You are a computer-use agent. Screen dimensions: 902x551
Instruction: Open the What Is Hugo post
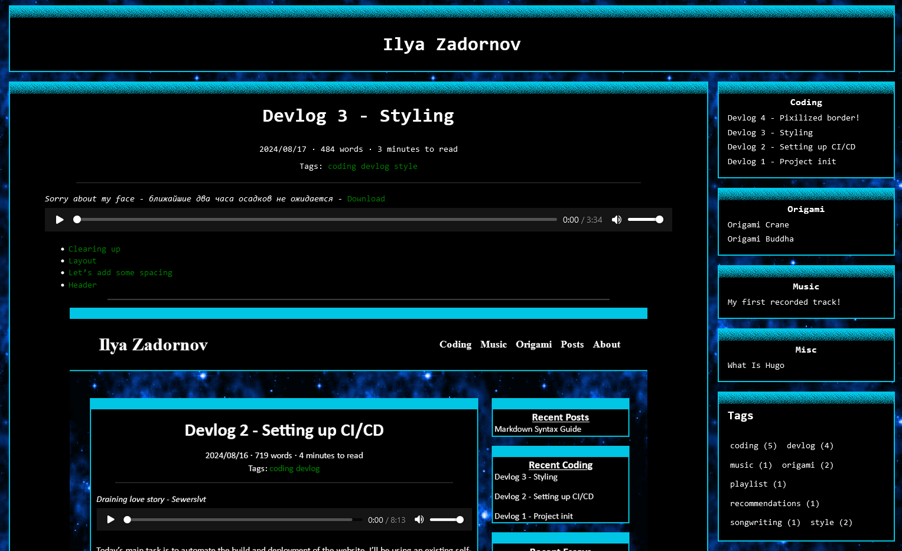[756, 366]
